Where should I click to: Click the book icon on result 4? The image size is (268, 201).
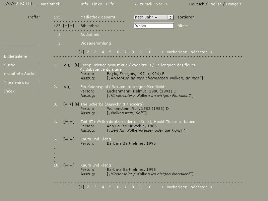click(69, 122)
